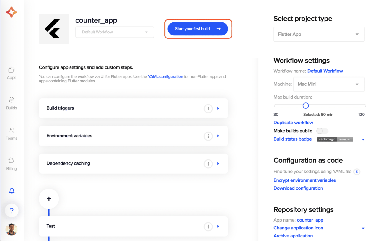This screenshot has width=378, height=241.
Task: Click the Max build duration slider handle
Action: (x=306, y=105)
